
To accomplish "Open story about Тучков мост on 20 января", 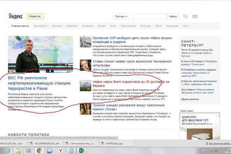I will coord(199,63).
